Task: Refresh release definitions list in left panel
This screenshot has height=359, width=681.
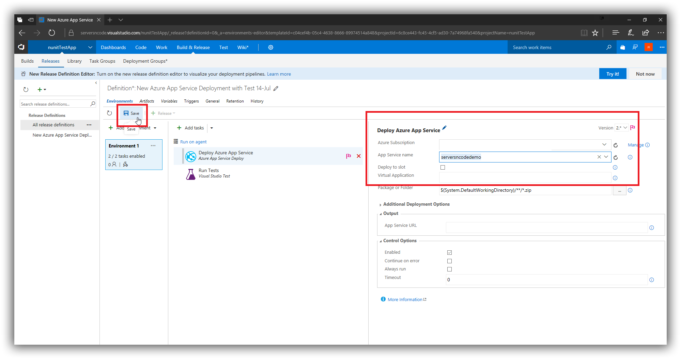Action: click(x=26, y=90)
